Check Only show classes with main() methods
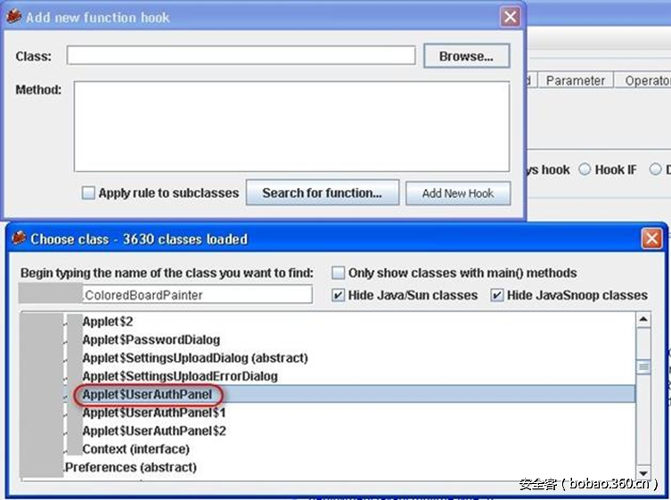 pos(339,273)
